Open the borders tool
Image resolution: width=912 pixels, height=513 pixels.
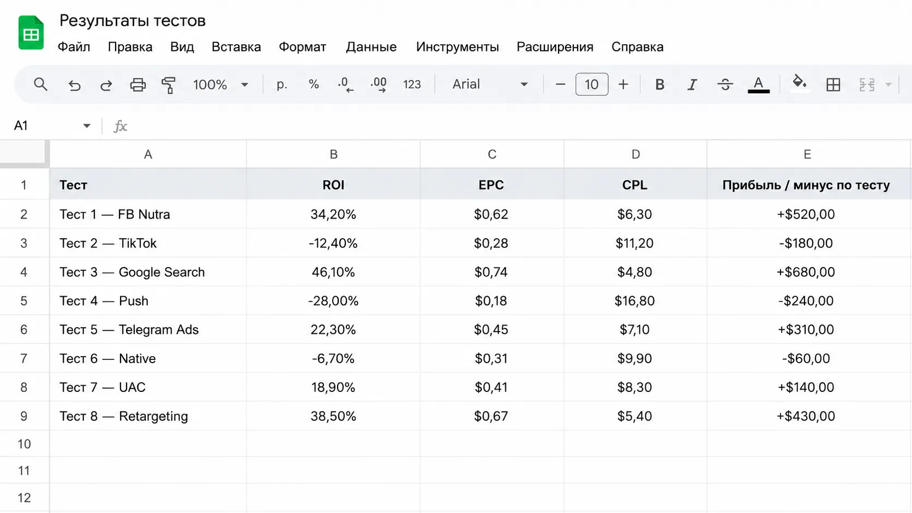pos(833,85)
